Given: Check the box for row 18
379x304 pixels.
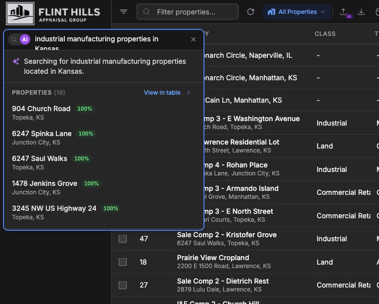Looking at the screenshot, I should [123, 262].
